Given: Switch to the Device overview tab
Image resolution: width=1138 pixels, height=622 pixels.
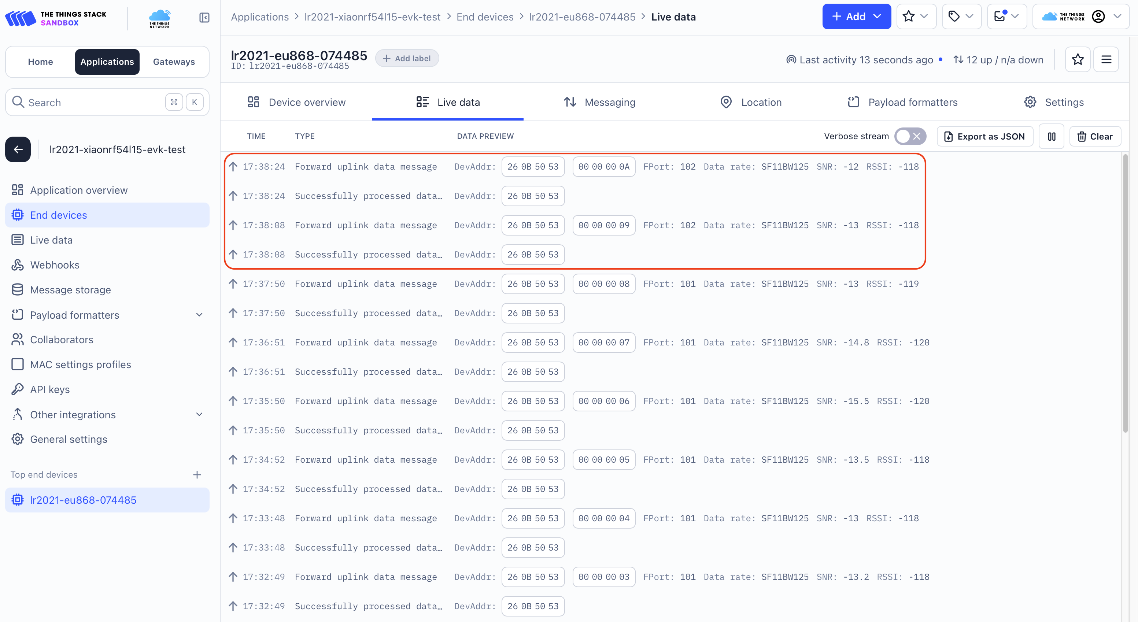Looking at the screenshot, I should [297, 103].
